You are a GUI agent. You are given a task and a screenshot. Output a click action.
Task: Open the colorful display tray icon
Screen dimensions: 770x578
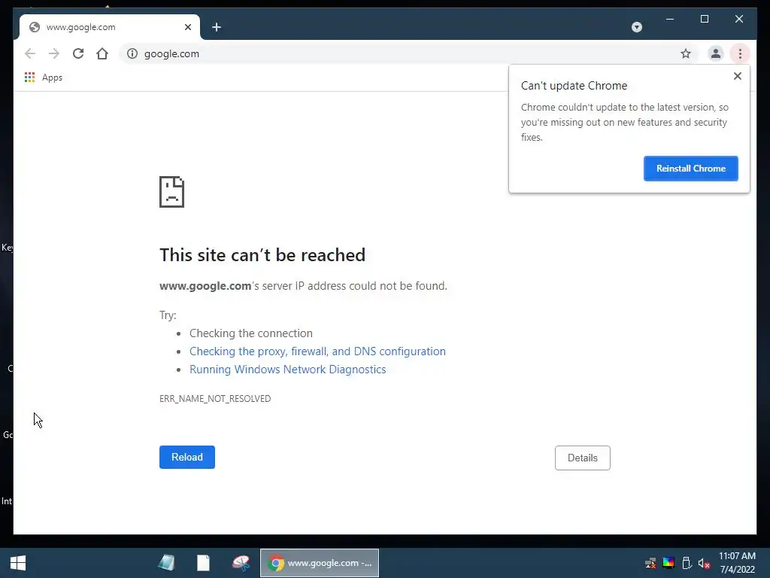[668, 563]
